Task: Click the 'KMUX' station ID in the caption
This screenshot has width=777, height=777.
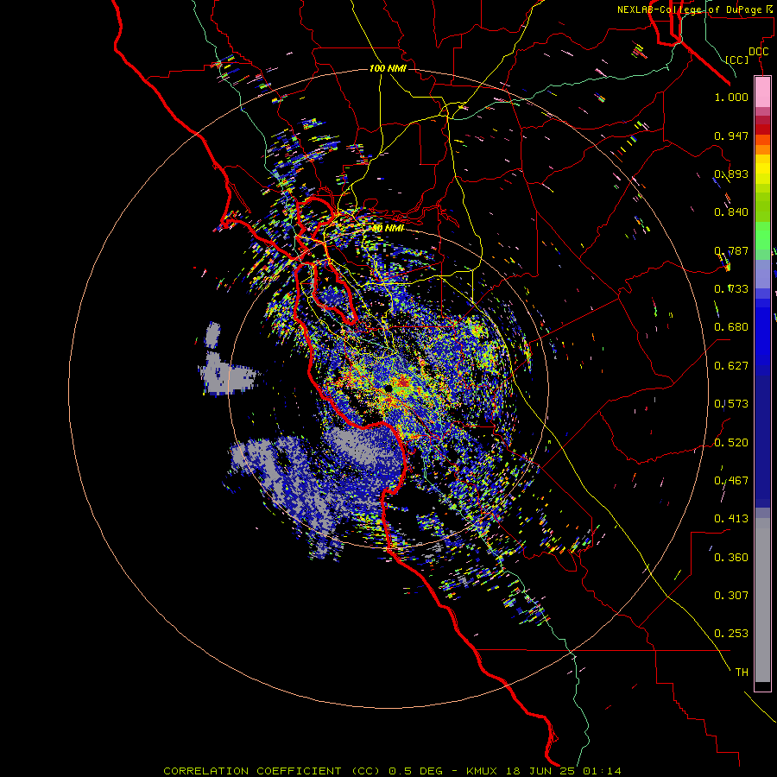Action: click(481, 771)
